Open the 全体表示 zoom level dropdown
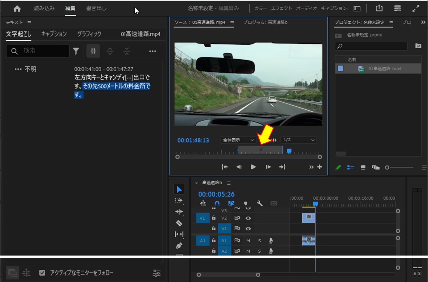The width and height of the screenshot is (428, 282). pyautogui.click(x=238, y=140)
